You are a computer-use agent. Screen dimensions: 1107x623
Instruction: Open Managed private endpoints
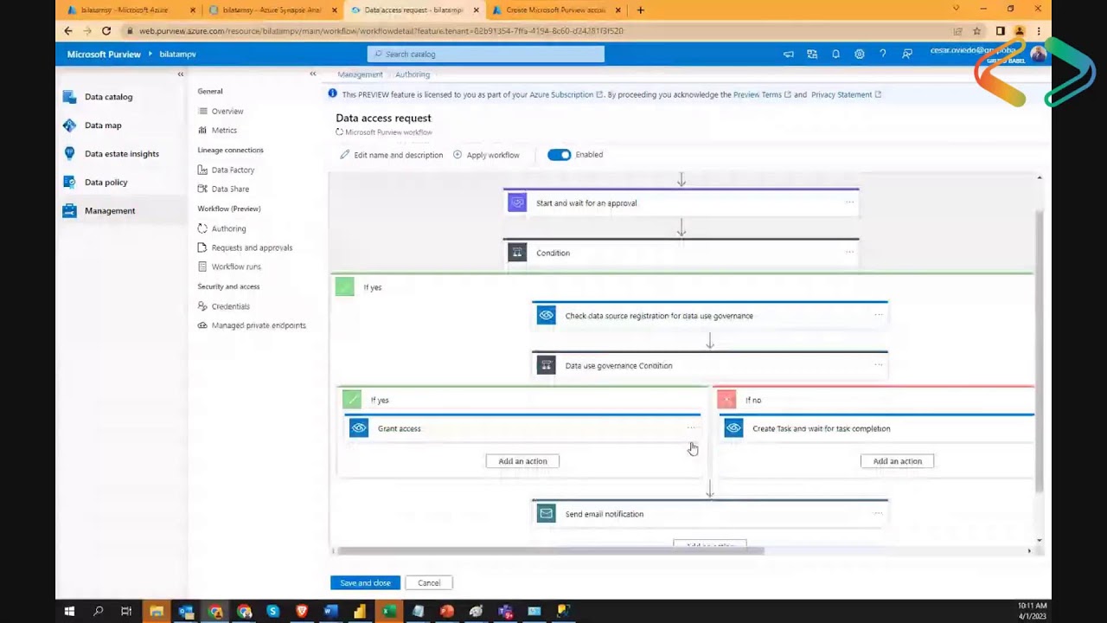click(x=259, y=326)
